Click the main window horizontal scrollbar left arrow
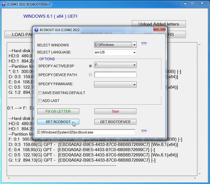 (x=9, y=178)
